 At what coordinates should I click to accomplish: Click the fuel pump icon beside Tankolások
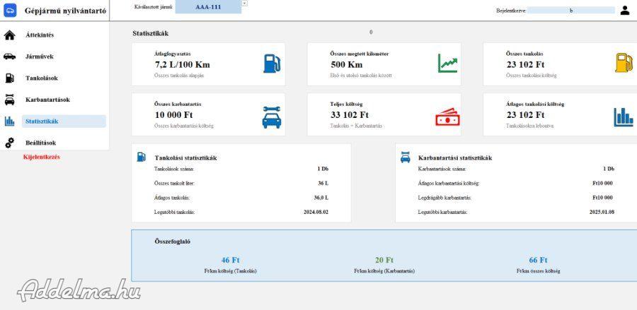10,78
